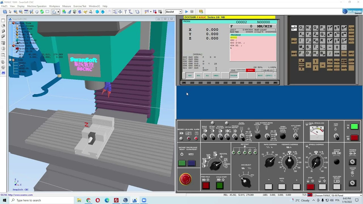Click the minus rapid jog button
This screenshot has width=363, height=204.
(268, 187)
